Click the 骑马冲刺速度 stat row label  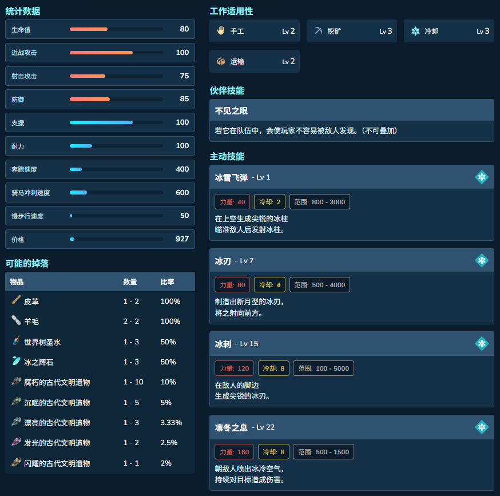31,193
